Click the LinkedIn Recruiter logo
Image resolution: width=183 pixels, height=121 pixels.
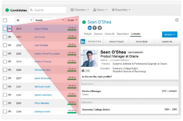coord(83,41)
